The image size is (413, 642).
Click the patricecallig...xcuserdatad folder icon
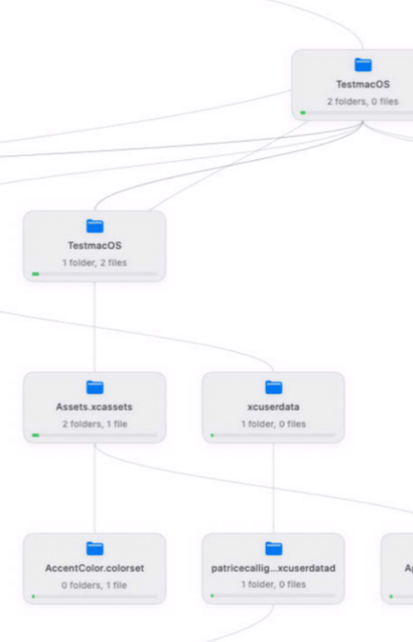point(274,548)
